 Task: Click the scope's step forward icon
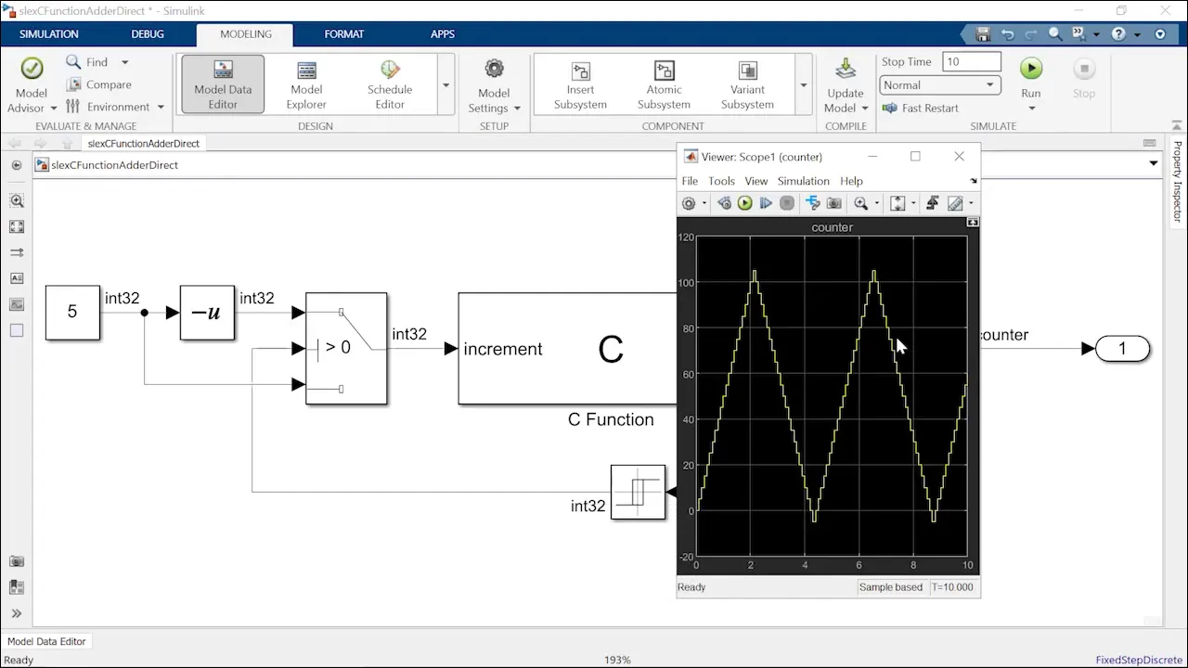[x=766, y=203]
